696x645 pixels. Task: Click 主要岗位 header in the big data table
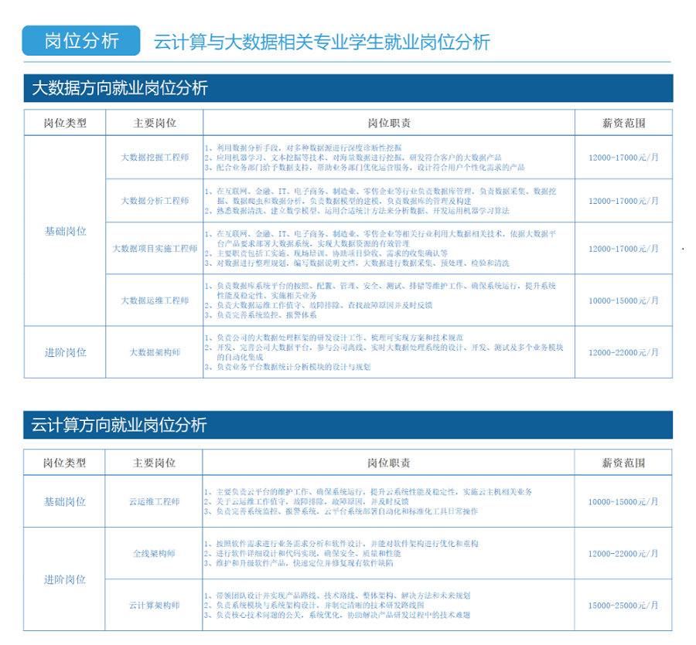(x=155, y=123)
